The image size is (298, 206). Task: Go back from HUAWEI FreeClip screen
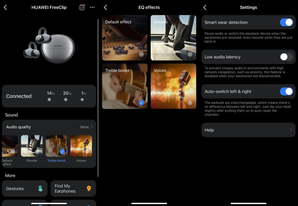tap(5, 7)
